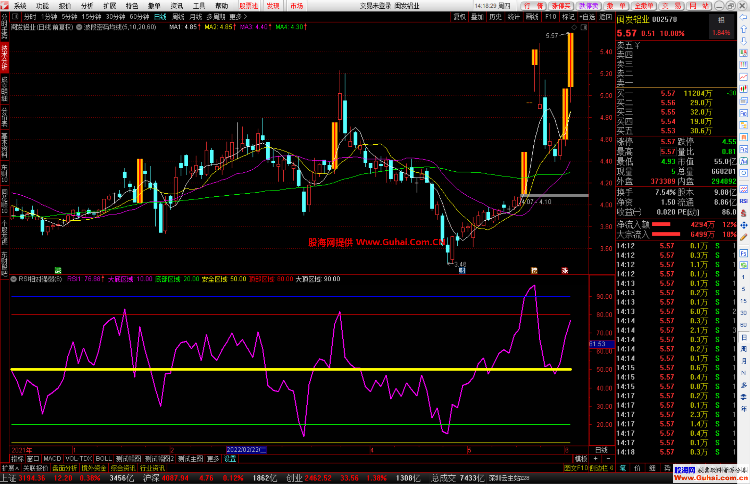Click the green refresh icon in right toolbar

tap(743, 265)
